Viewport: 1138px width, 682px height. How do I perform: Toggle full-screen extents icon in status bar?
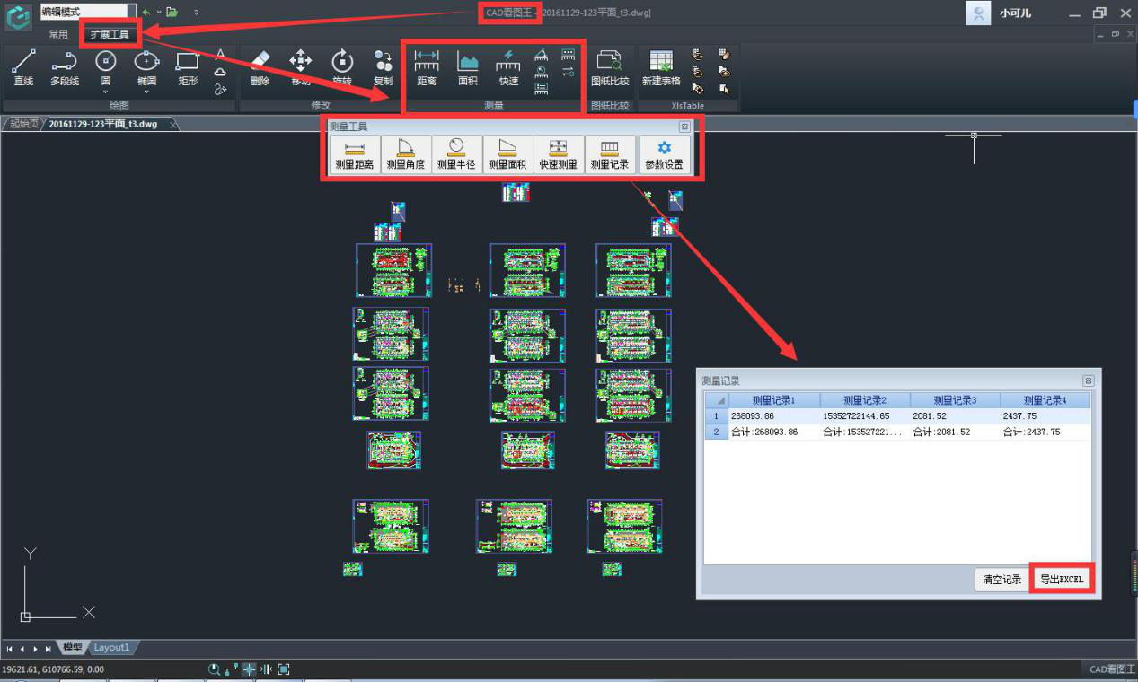tap(284, 669)
